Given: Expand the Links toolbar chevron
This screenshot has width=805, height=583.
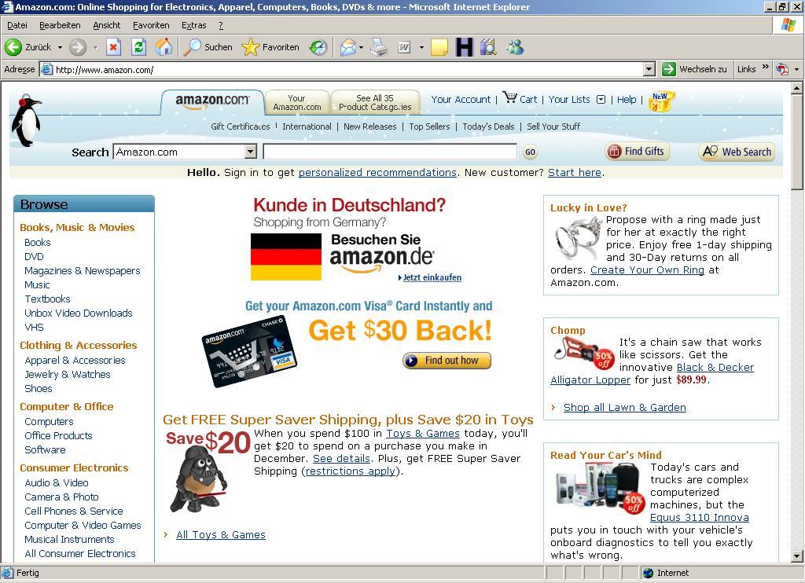Looking at the screenshot, I should coord(766,67).
